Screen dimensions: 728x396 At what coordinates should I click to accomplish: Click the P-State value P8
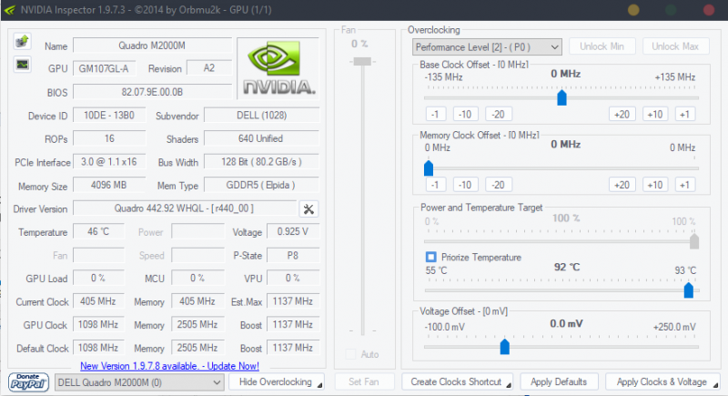tap(293, 255)
